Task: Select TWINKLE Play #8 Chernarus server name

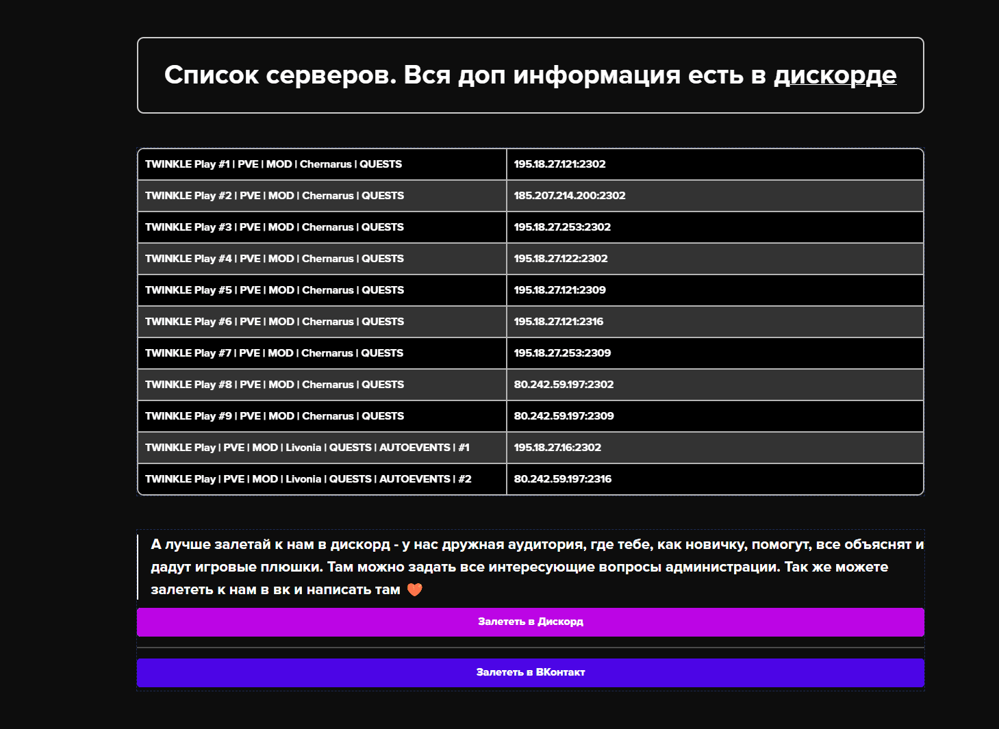Action: [275, 385]
